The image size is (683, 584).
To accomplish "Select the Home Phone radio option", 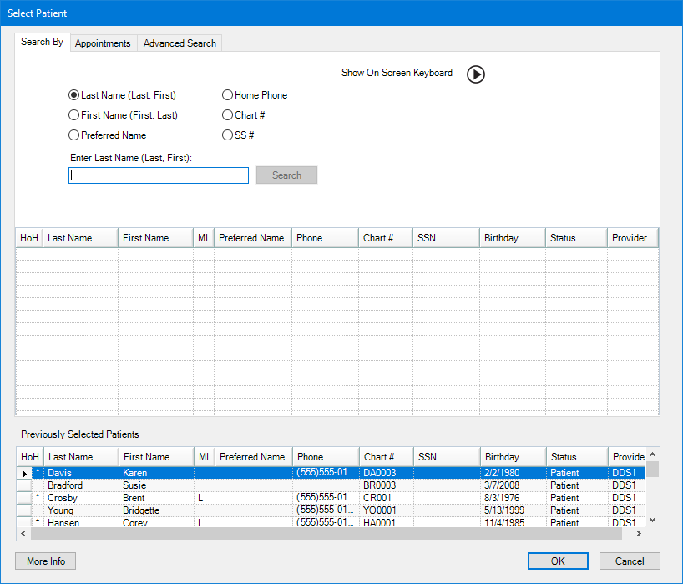I will click(227, 95).
